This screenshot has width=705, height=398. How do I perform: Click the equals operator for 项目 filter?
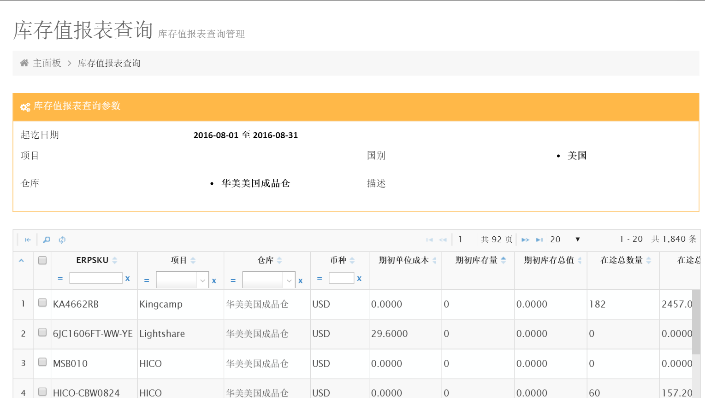147,281
